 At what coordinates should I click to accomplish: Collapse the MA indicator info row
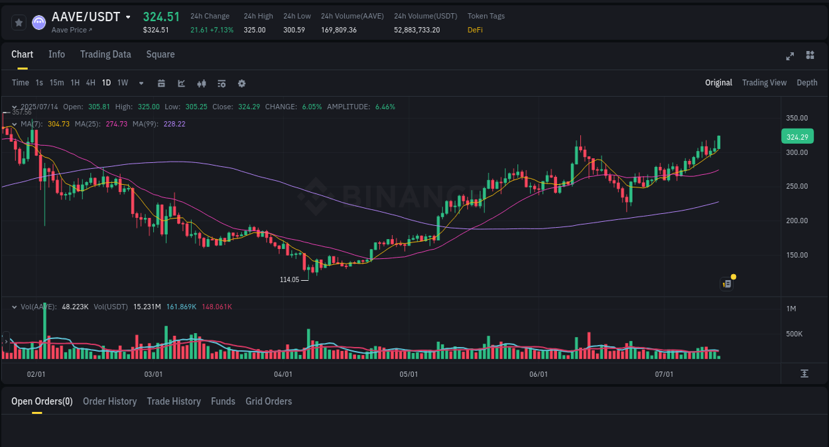point(14,123)
